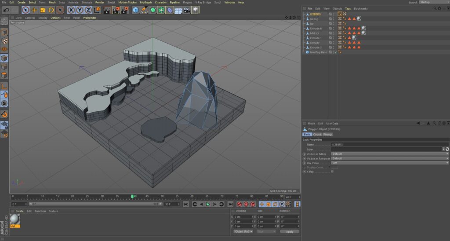Open the MoGraph menu
The height and width of the screenshot is (241, 450).
[146, 2]
